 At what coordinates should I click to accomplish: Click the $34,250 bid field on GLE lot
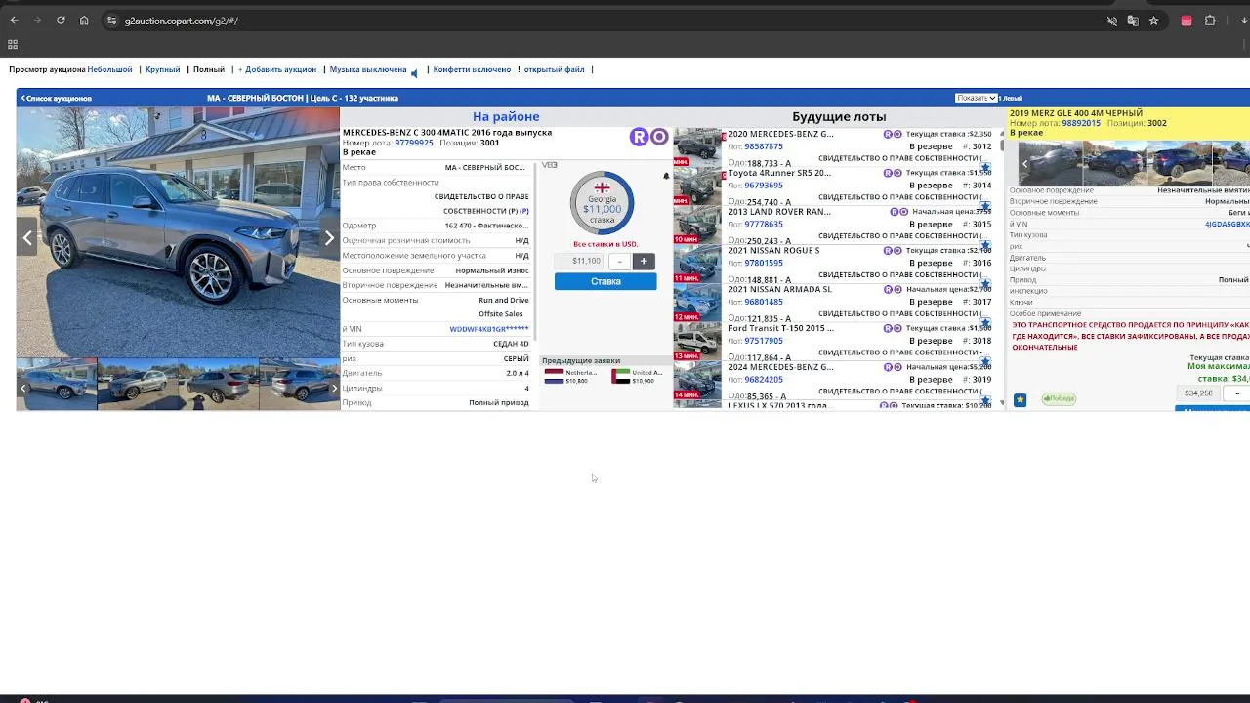click(1199, 393)
